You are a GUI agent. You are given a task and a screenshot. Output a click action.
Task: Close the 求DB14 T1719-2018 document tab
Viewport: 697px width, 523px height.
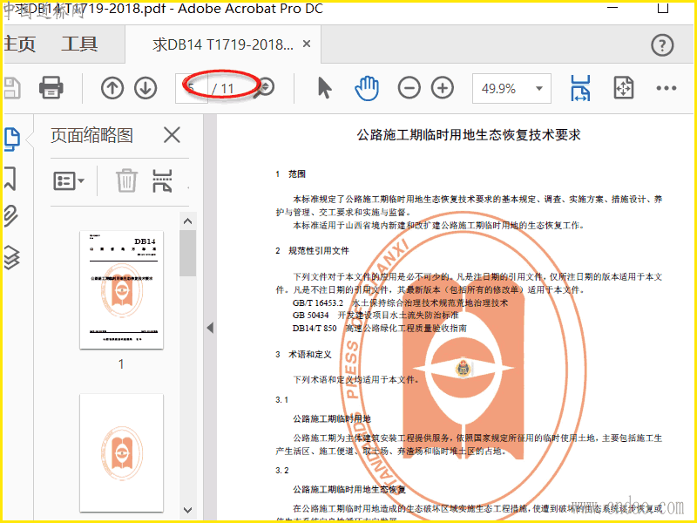307,44
